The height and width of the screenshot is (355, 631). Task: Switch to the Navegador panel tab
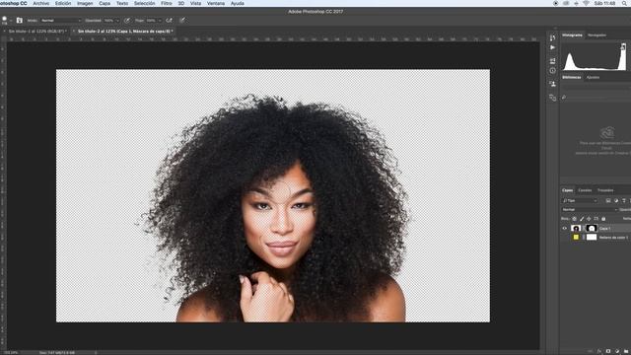(596, 35)
